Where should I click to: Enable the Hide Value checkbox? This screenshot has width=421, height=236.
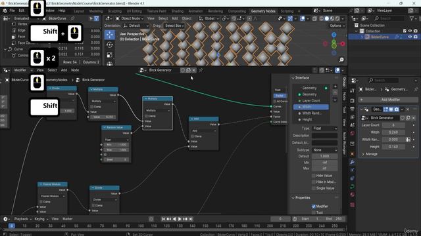[314, 176]
